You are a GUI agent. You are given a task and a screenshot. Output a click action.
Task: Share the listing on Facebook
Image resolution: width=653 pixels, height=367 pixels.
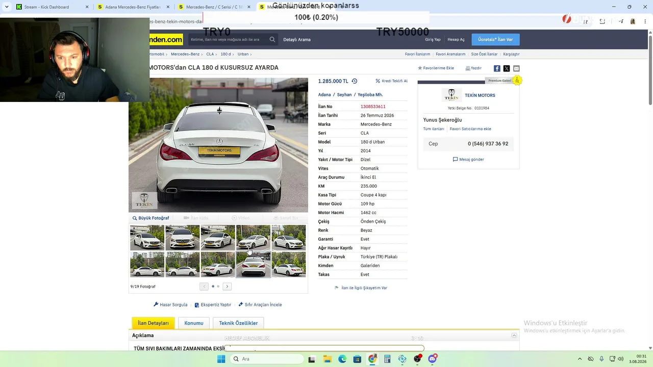(497, 68)
